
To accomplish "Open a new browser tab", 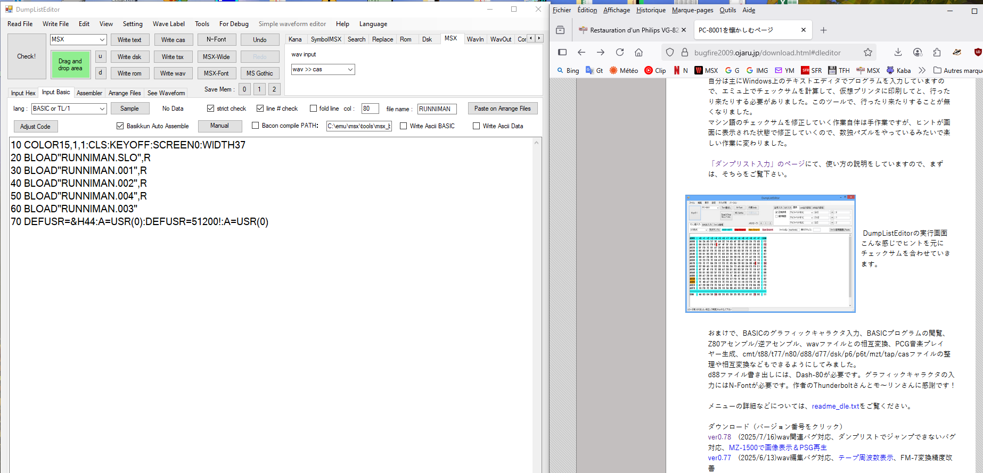I will [823, 30].
